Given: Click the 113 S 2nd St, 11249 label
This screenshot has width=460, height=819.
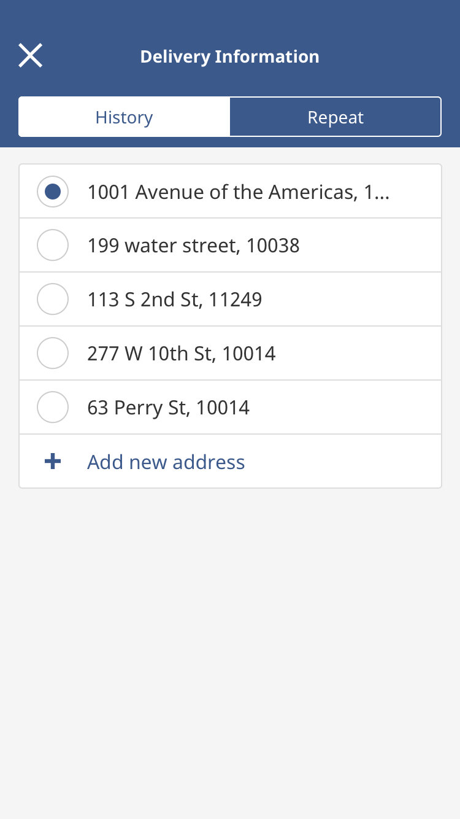Looking at the screenshot, I should 174,300.
